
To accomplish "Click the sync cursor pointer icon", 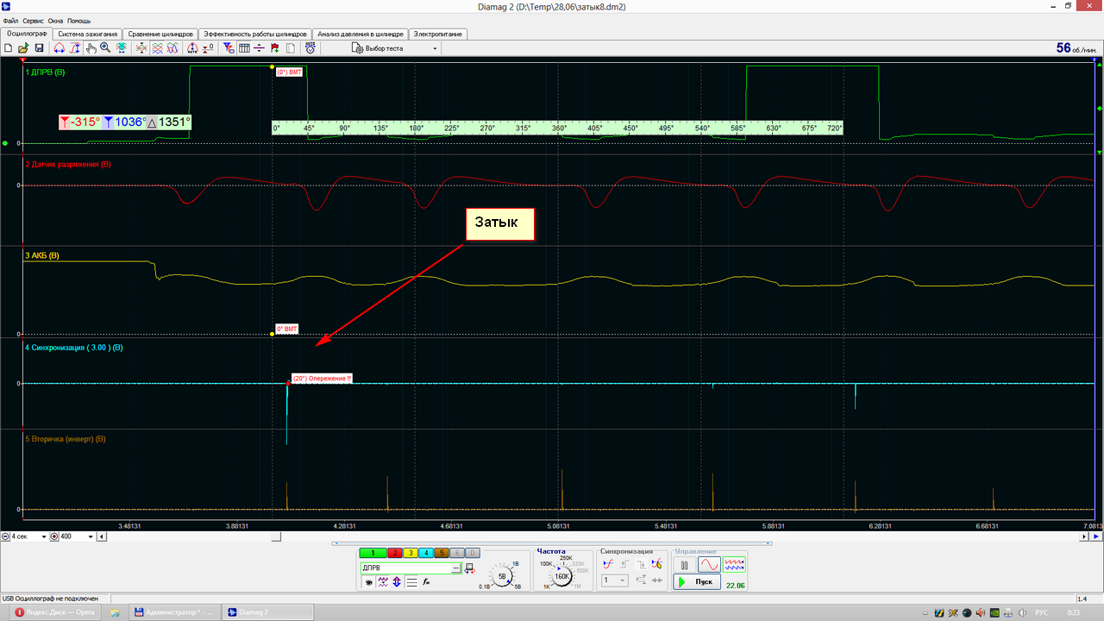I will pyautogui.click(x=657, y=564).
